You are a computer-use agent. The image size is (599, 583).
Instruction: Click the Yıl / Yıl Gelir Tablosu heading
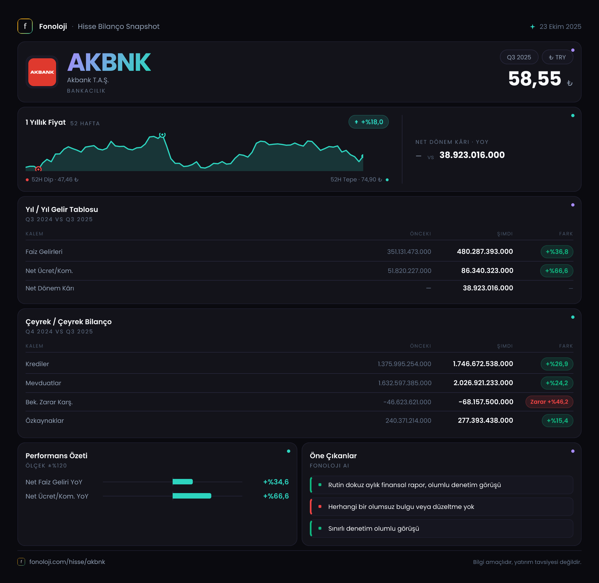pos(62,209)
